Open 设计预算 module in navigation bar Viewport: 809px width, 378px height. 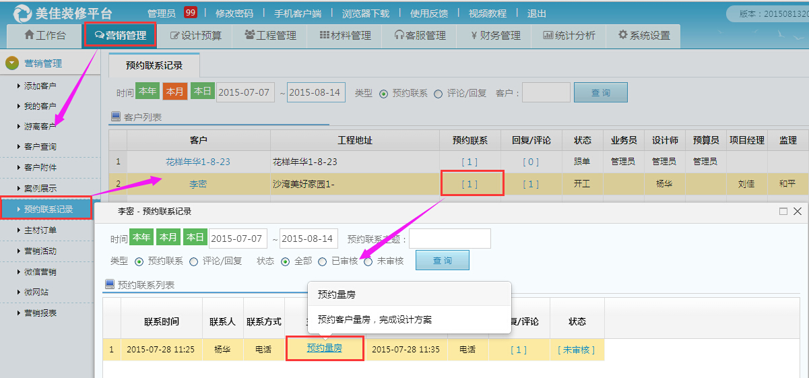(x=195, y=36)
